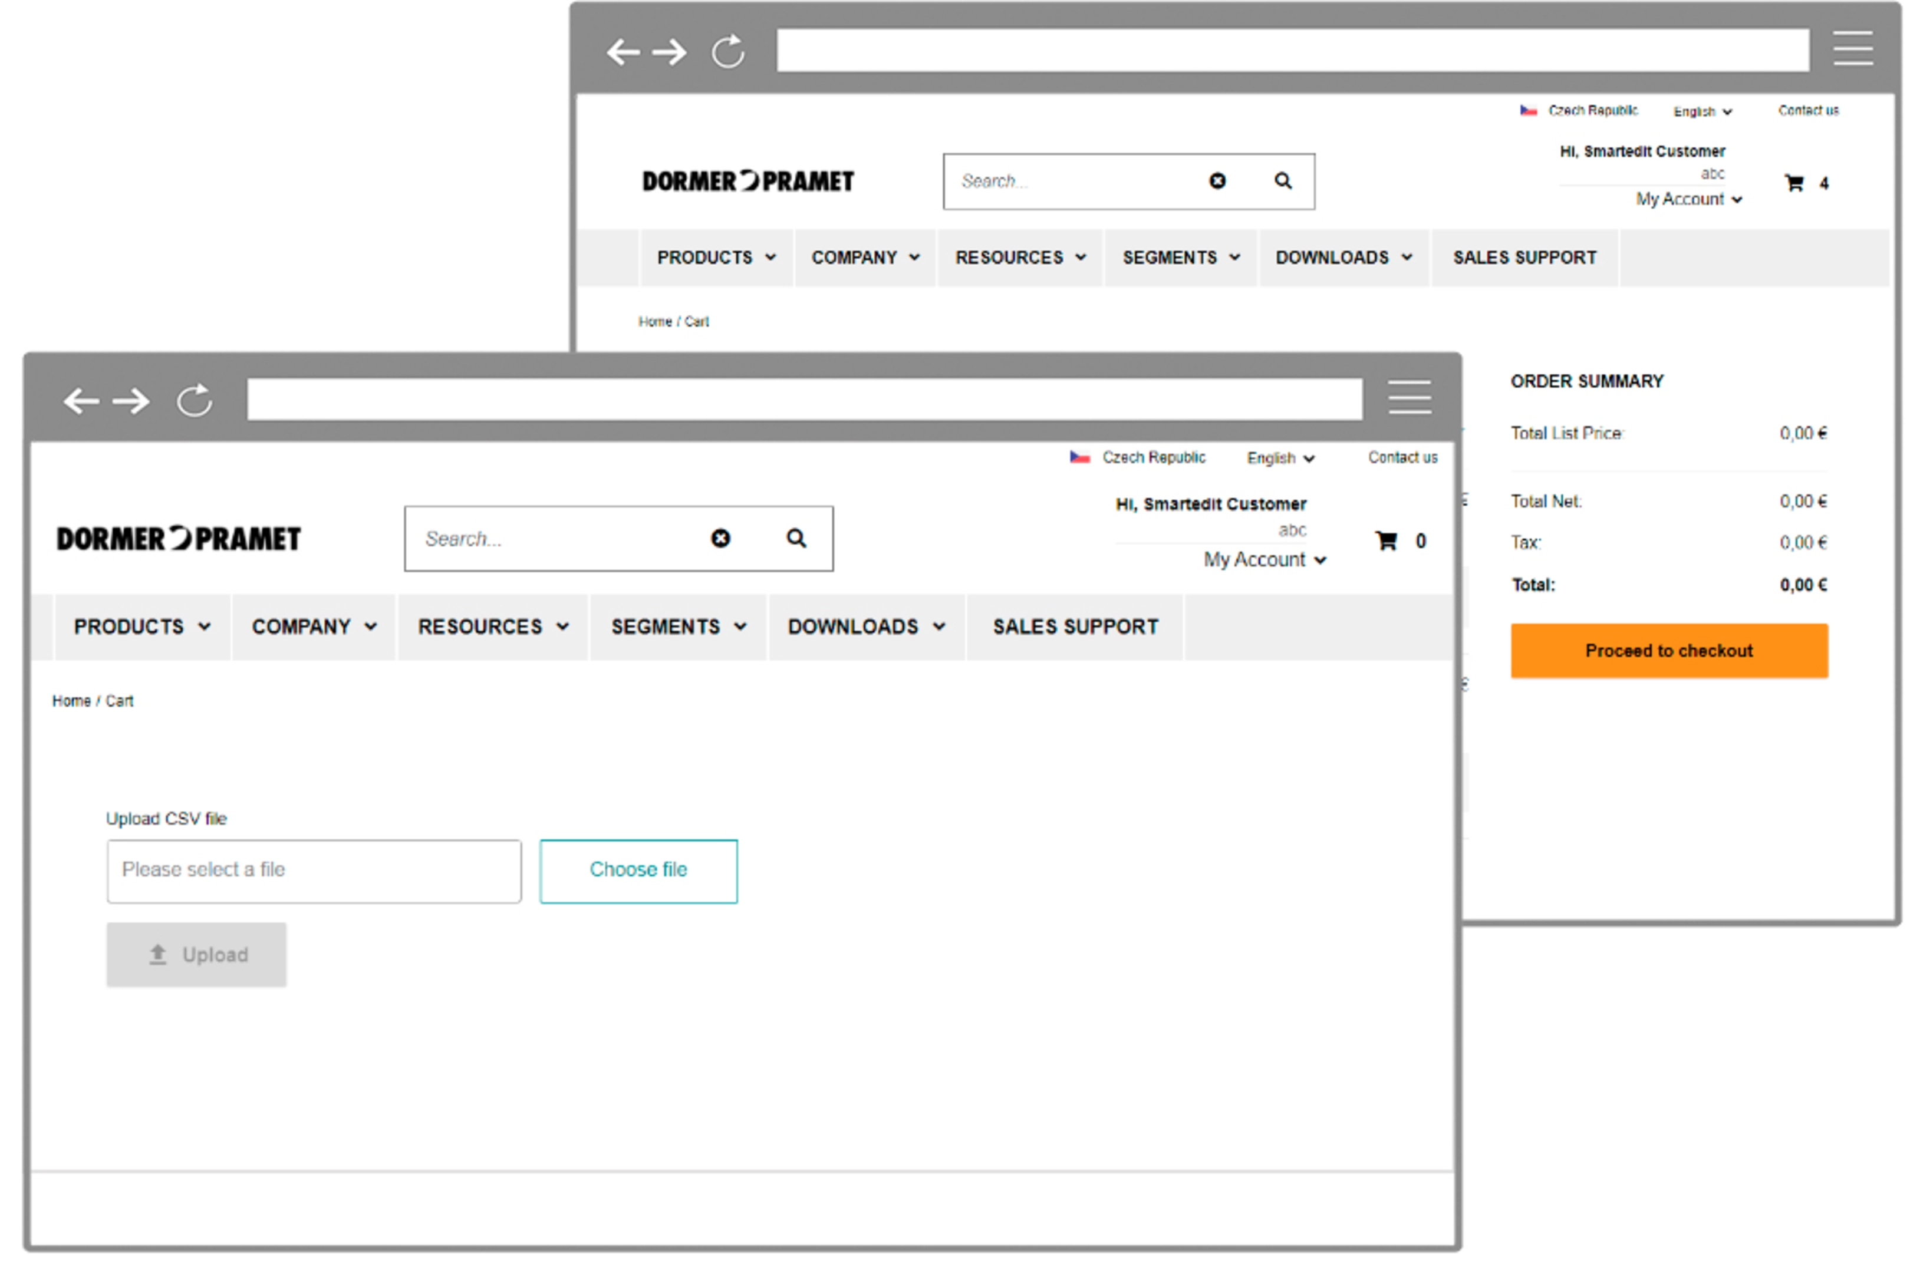The image size is (1910, 1273).
Task: Open the front window's cart icon showing 0
Action: coord(1387,540)
